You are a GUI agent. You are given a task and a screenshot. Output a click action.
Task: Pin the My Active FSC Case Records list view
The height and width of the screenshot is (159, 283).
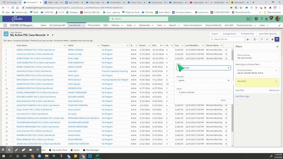53,35
